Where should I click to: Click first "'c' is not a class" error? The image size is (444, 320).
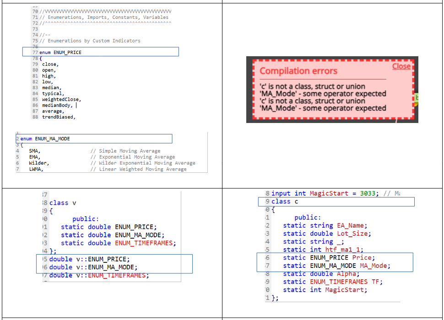[312, 86]
